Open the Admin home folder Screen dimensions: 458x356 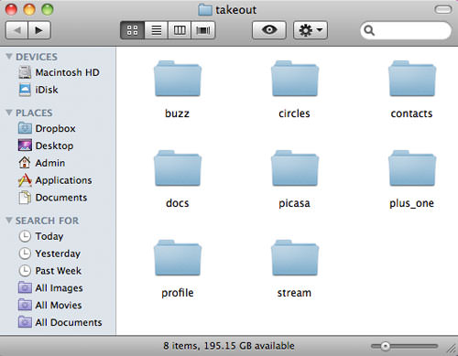[41, 163]
